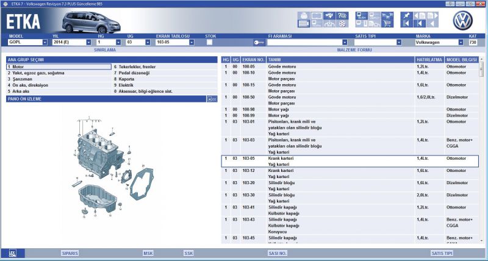Select row 103-30 Silindir bloğu 2,0Ltr.
The image size is (488, 261).
(350, 198)
